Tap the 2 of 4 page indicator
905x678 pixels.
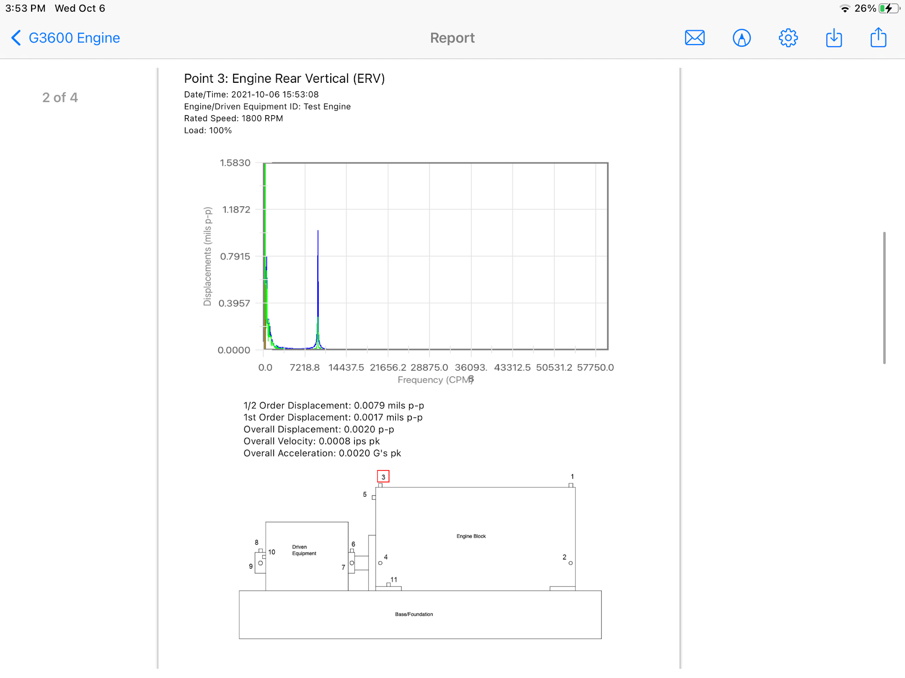60,97
